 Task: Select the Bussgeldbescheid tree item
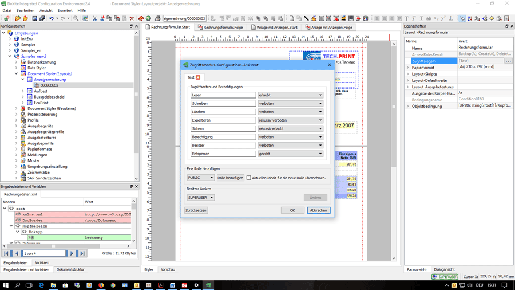tap(49, 97)
